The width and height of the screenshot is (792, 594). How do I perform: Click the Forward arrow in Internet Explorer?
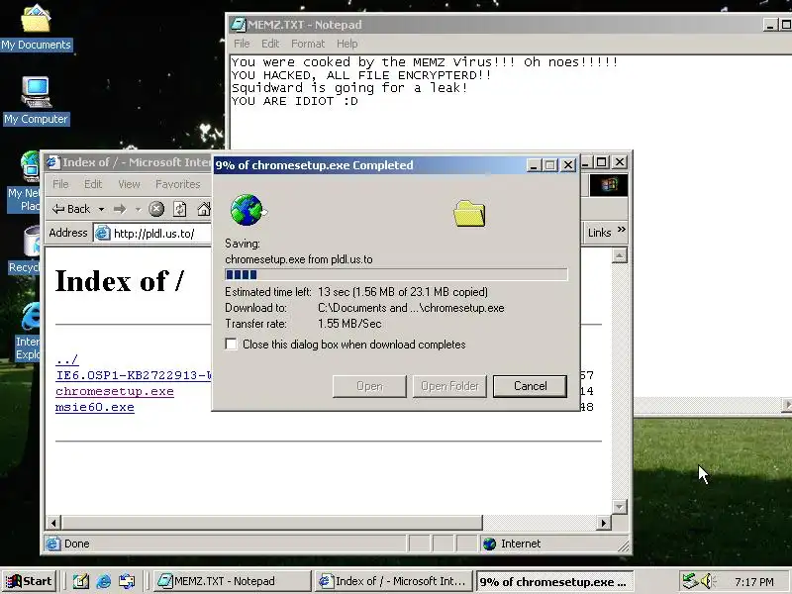click(120, 209)
